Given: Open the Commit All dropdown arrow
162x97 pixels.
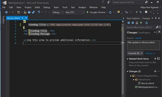Looking at the screenshot, I should pos(142,53).
